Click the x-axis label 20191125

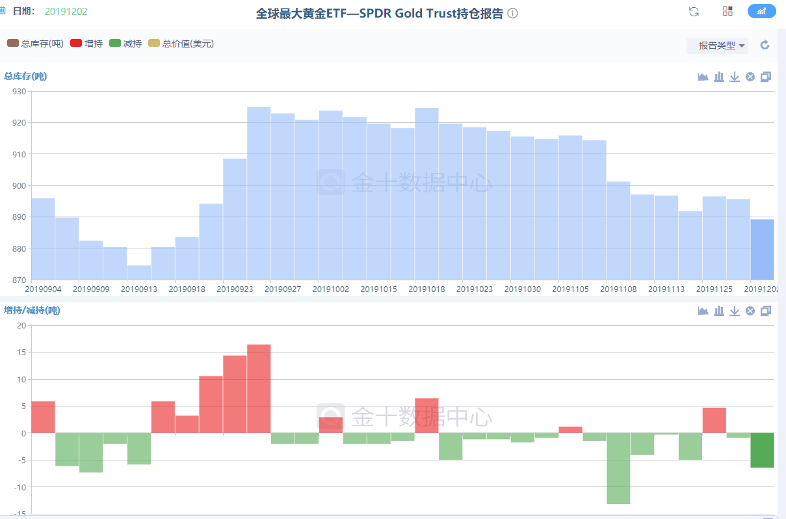tap(714, 289)
